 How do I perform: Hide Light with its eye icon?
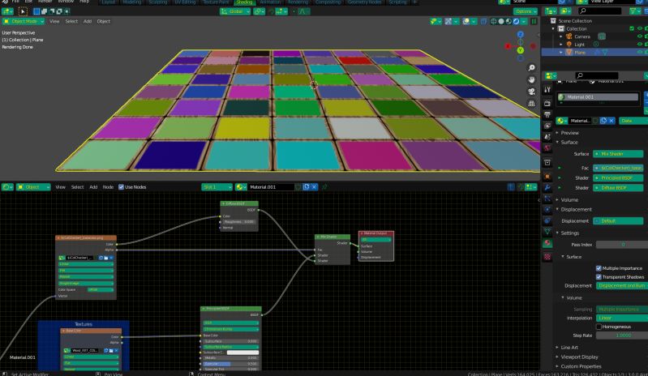(640, 44)
